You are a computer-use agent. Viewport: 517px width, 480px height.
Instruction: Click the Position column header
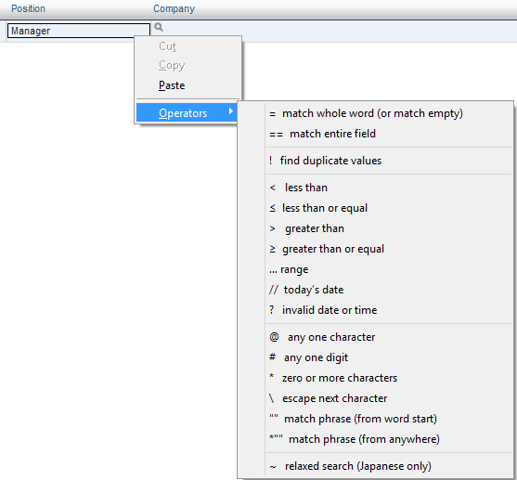point(28,8)
